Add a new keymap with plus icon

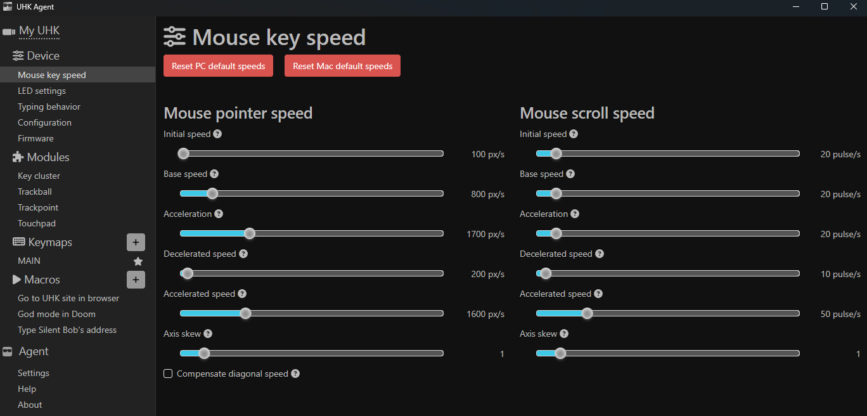pos(136,242)
